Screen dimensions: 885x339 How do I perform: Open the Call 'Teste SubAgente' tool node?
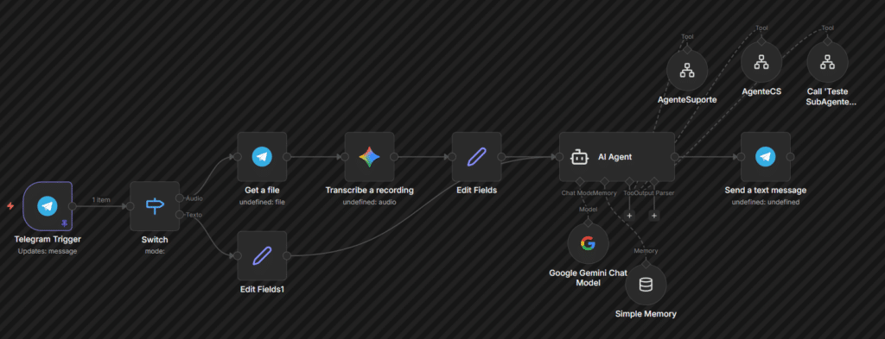coord(827,62)
